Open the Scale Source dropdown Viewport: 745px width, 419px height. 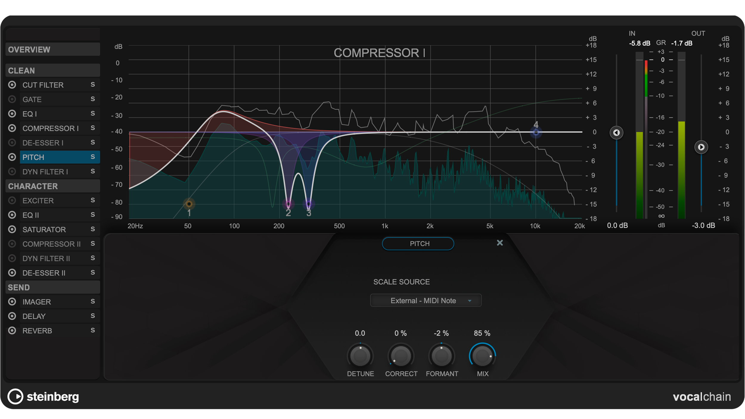point(425,301)
